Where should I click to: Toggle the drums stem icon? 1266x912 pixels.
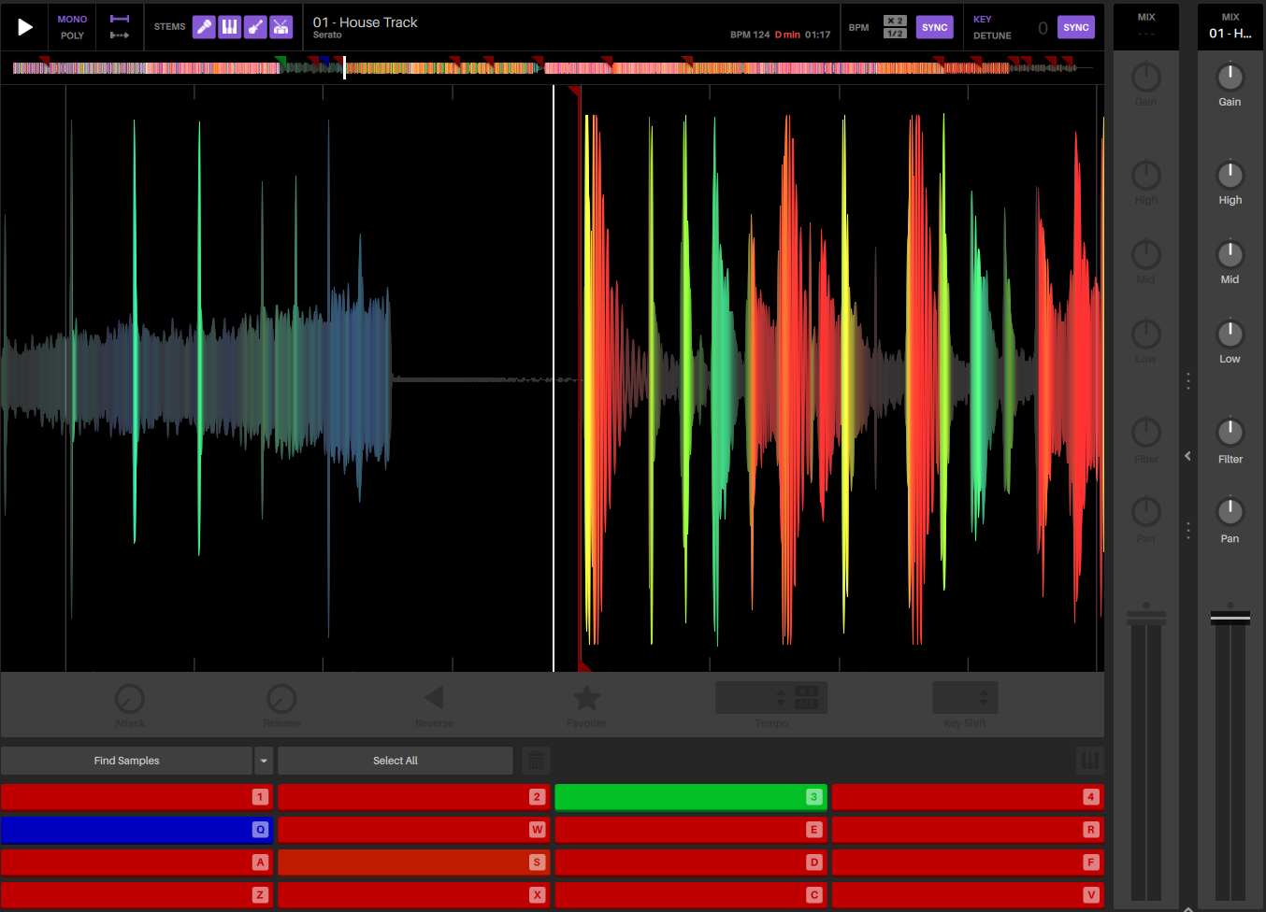(281, 27)
